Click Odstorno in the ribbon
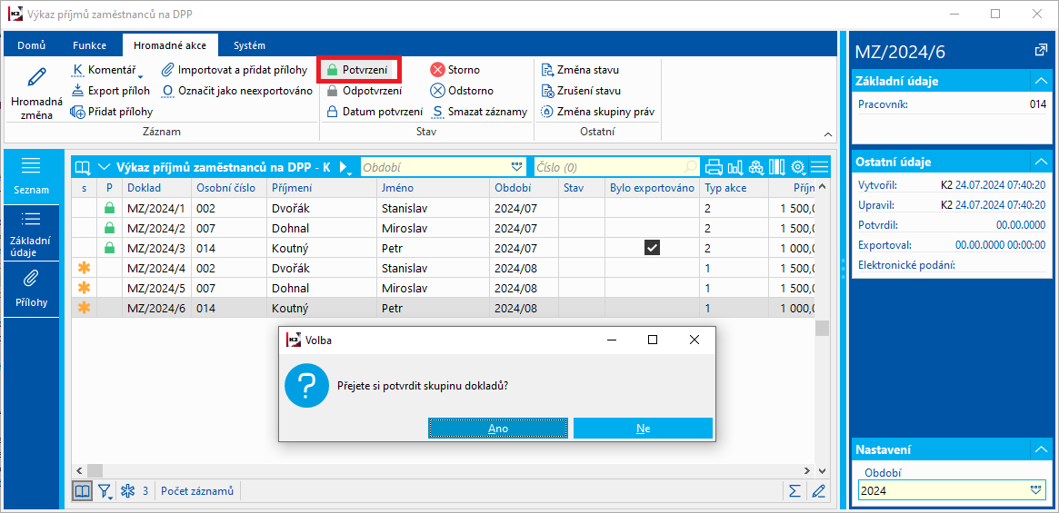Image resolution: width=1059 pixels, height=513 pixels. 462,91
